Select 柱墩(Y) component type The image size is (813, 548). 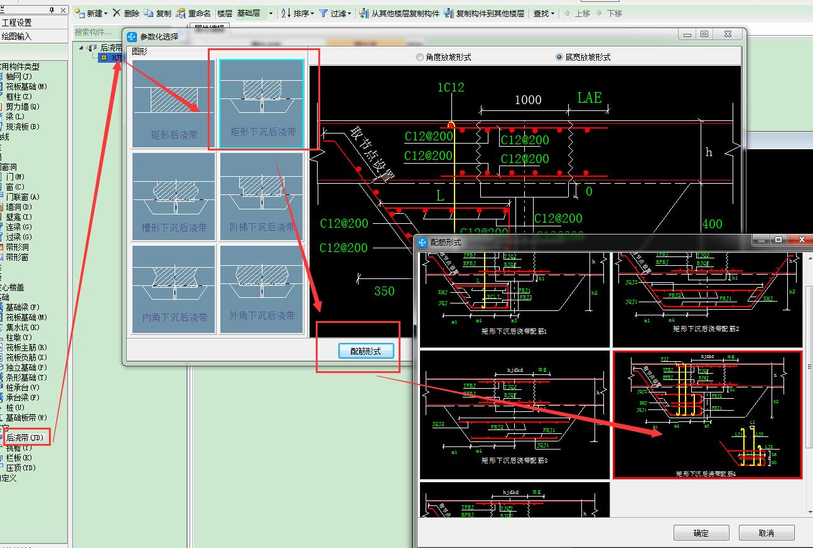(19, 337)
